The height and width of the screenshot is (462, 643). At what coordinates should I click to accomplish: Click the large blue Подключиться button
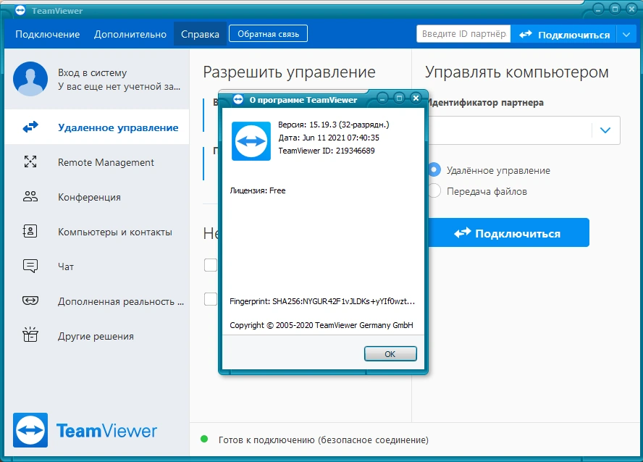coord(508,233)
